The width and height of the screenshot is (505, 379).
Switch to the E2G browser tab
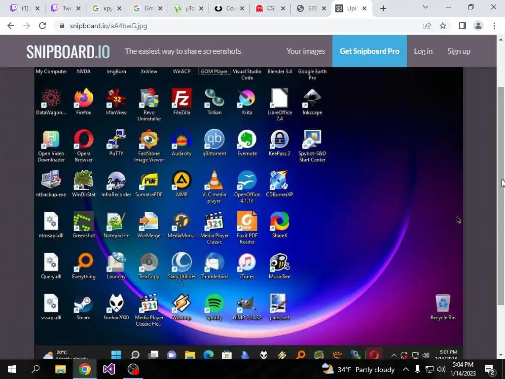coord(311,8)
